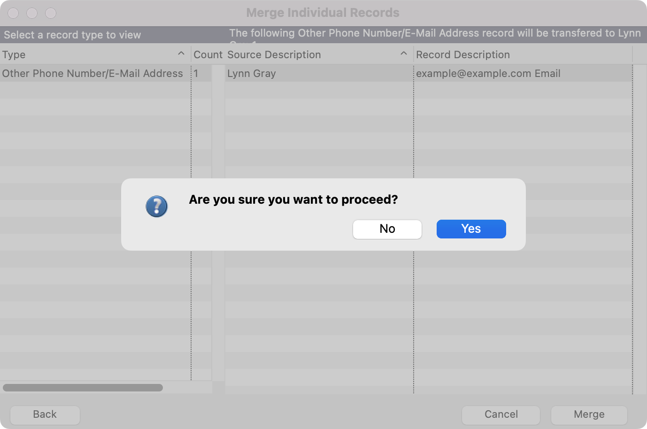647x429 pixels.
Task: Decline by pressing the No button
Action: point(387,229)
